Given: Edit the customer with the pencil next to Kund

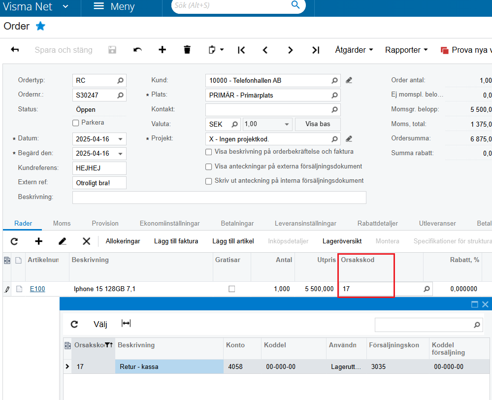Looking at the screenshot, I should coord(349,80).
